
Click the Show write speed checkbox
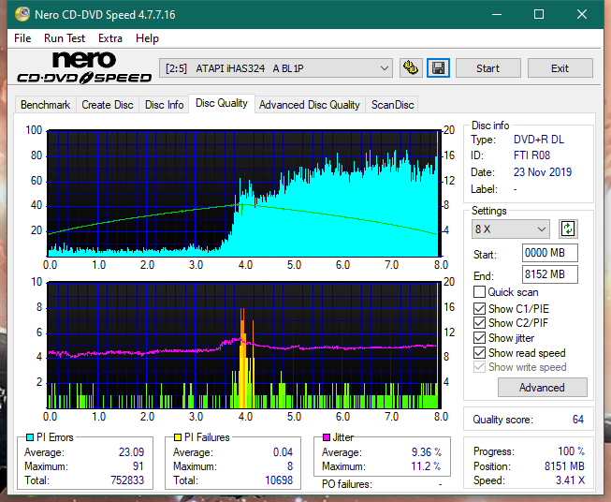click(x=479, y=367)
